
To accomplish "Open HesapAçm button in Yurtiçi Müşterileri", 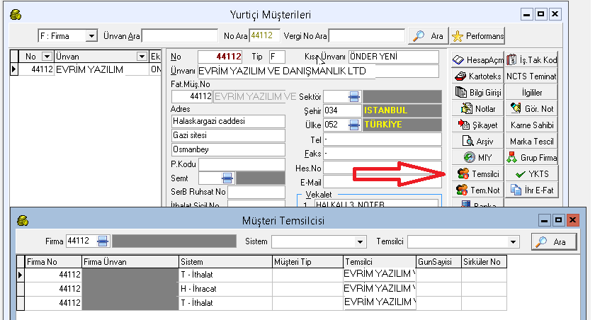I will (477, 60).
